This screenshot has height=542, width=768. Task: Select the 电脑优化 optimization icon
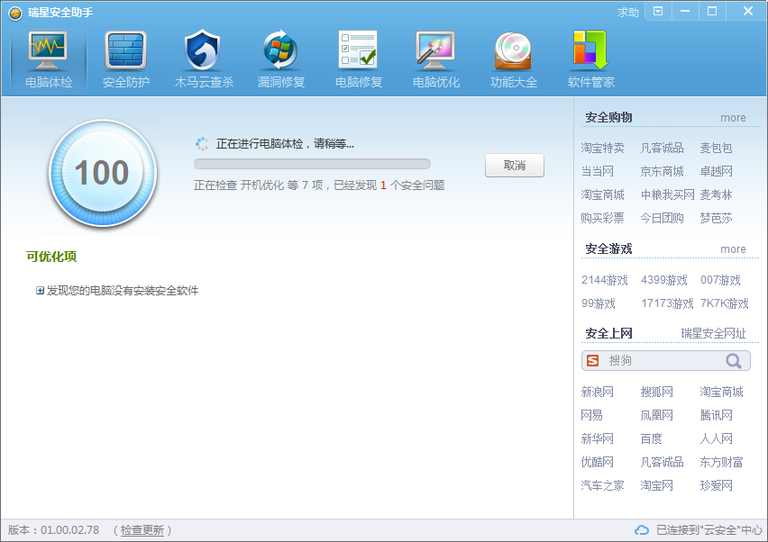[435, 51]
